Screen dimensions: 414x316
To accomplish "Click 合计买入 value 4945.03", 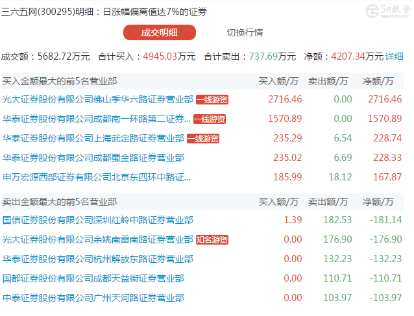I will (x=160, y=56).
